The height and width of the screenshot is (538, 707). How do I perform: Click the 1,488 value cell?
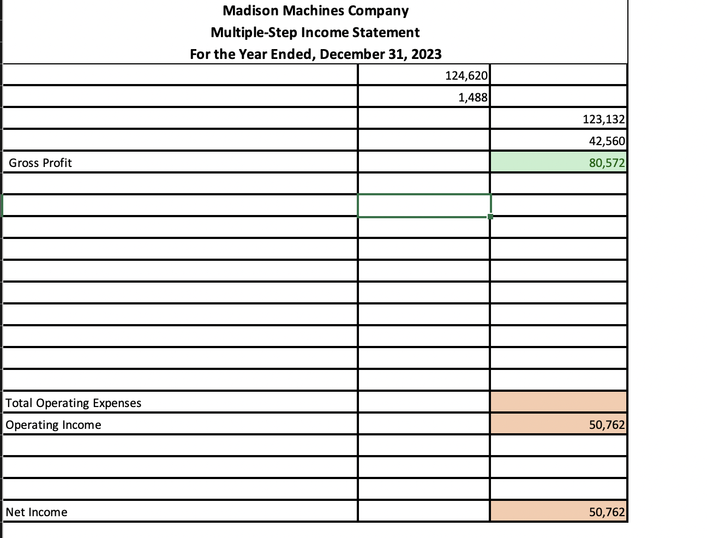coord(423,97)
